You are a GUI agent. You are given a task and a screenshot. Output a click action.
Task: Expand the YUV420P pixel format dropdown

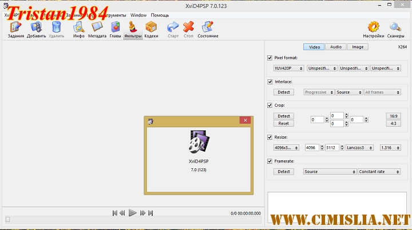[290, 68]
